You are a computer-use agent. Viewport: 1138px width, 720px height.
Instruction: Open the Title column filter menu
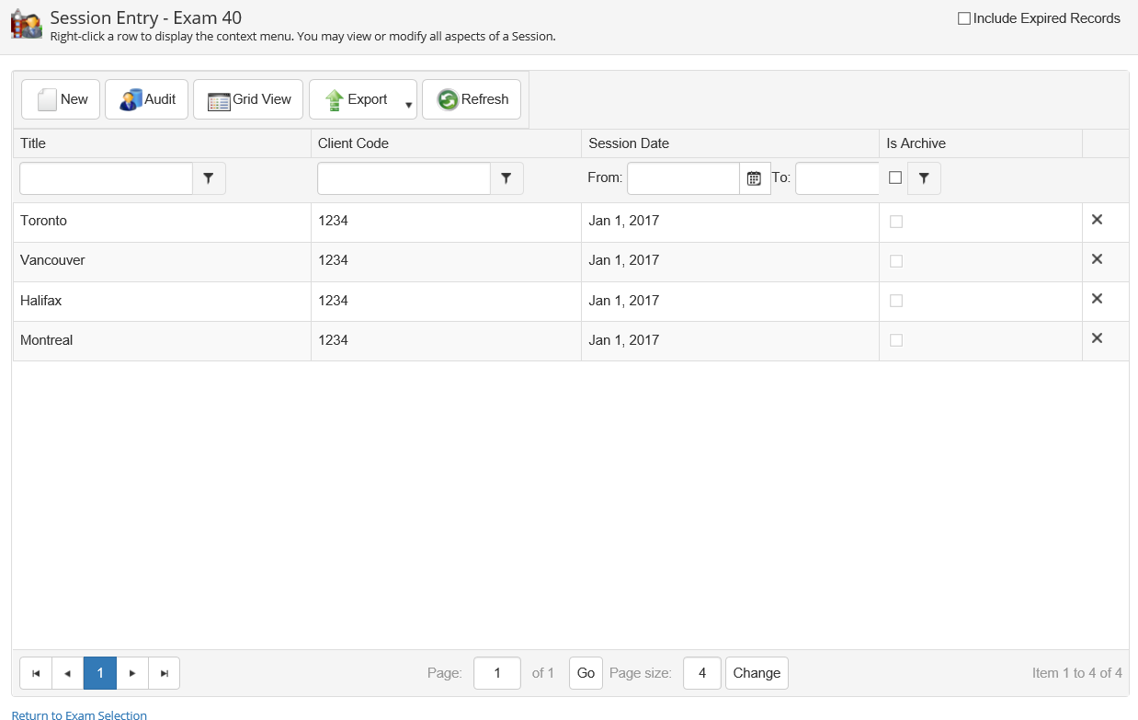pyautogui.click(x=209, y=178)
